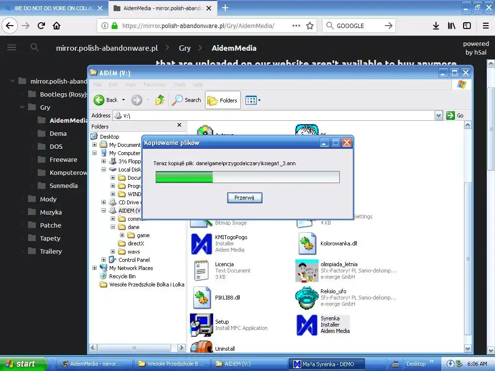The width and height of the screenshot is (495, 371).
Task: Select the Kolorowanka.dll file icon
Action: (x=307, y=243)
